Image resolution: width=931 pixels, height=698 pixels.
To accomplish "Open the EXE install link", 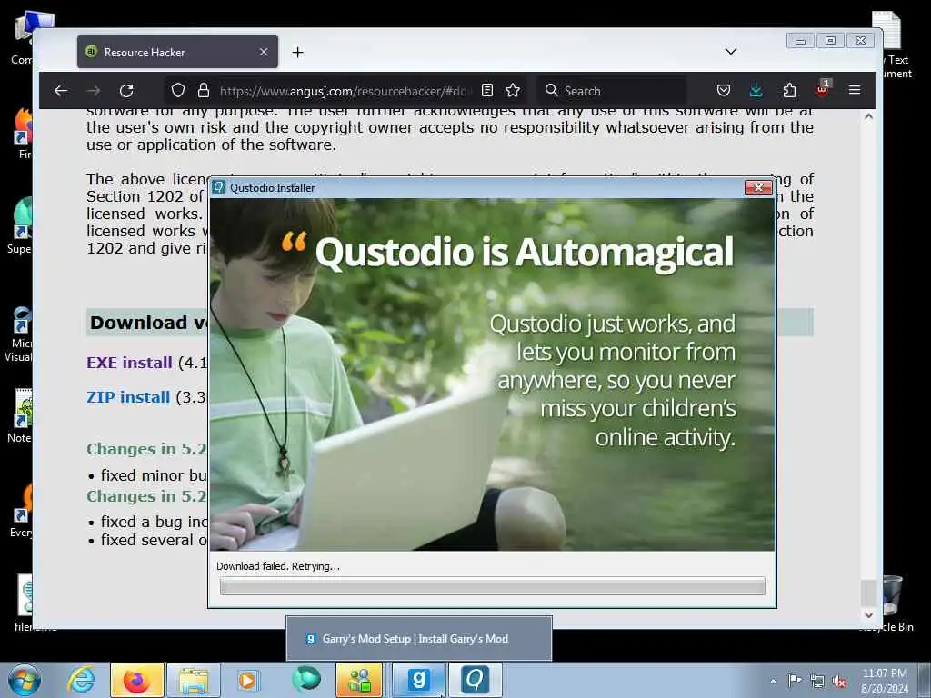I will pos(129,363).
